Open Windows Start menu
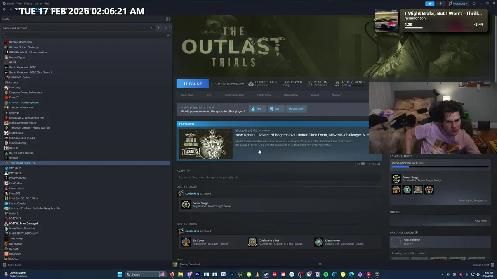This screenshot has height=279, width=497. pyautogui.click(x=120, y=274)
